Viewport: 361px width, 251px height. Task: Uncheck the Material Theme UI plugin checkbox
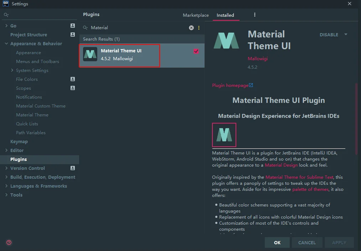pos(196,51)
